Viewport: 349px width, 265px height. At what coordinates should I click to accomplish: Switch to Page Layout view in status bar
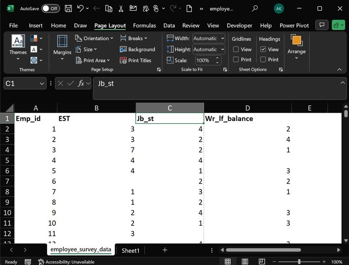245,262
